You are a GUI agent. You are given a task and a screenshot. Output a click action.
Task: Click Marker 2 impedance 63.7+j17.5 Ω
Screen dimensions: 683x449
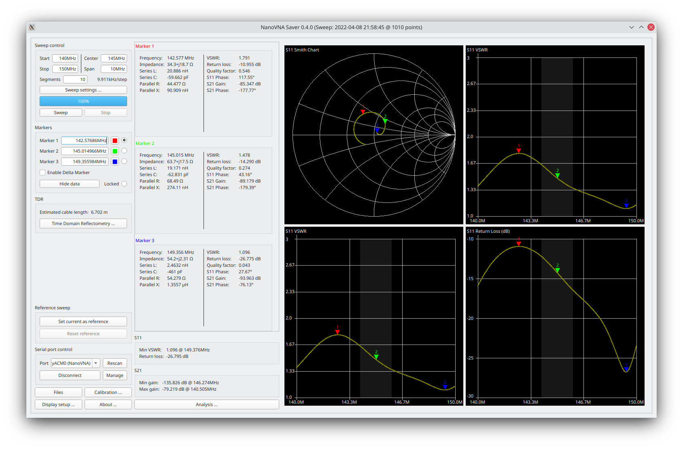[x=180, y=162]
